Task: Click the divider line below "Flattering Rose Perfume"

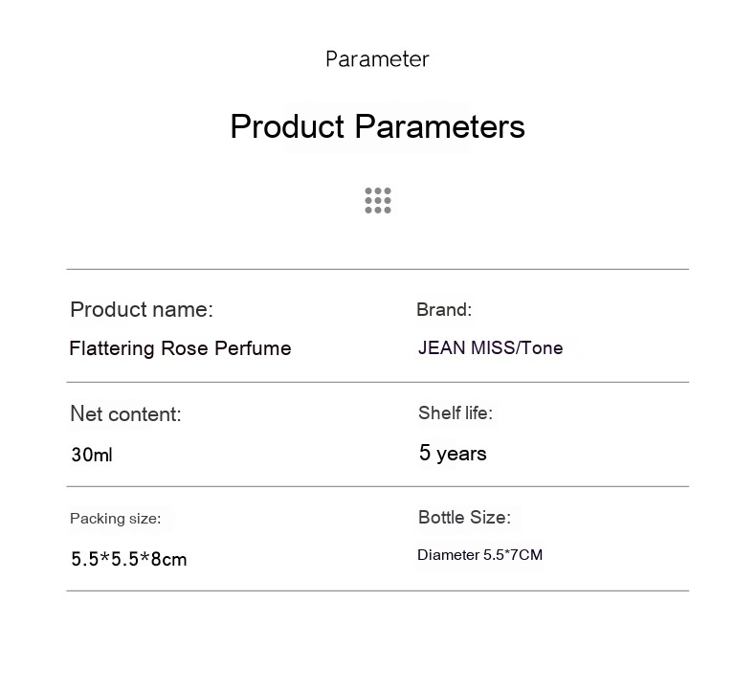Action: [x=377, y=382]
